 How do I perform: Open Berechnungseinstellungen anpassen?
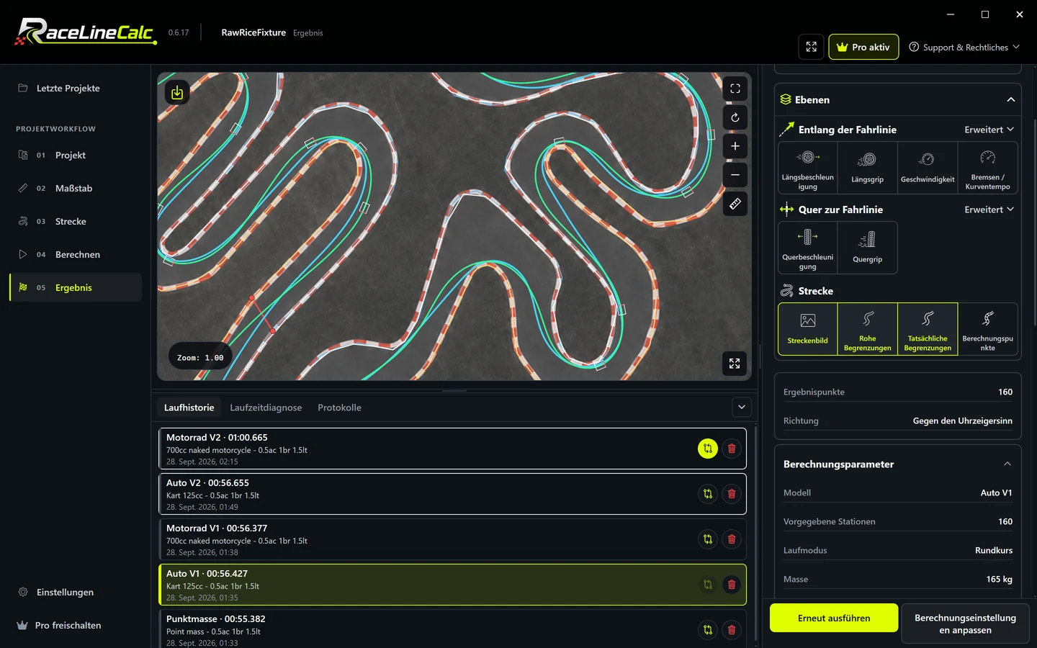965,624
